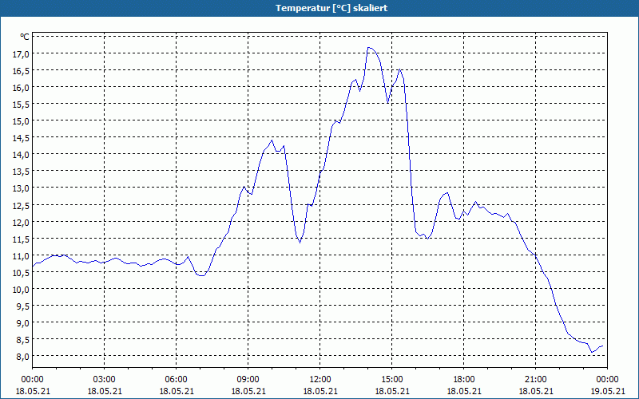This screenshot has height=399, width=639.
Task: Click the curve's lowest point near midnight end
Action: pyautogui.click(x=592, y=352)
